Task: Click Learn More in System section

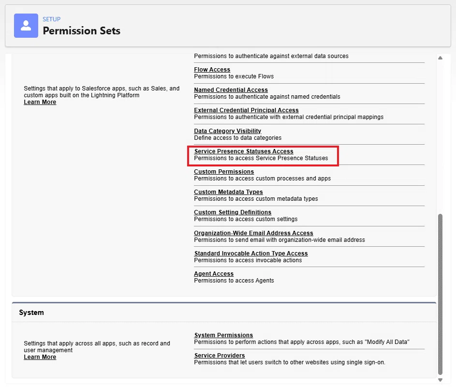Action: tap(40, 357)
